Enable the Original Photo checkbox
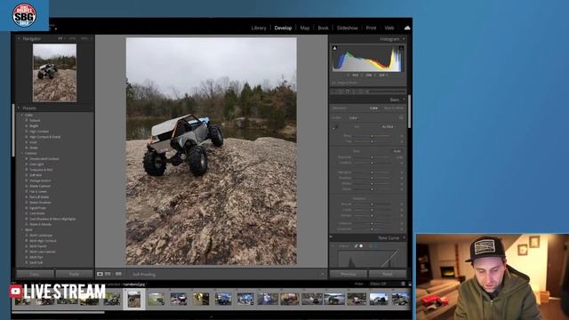The width and height of the screenshot is (569, 320). pyautogui.click(x=333, y=83)
